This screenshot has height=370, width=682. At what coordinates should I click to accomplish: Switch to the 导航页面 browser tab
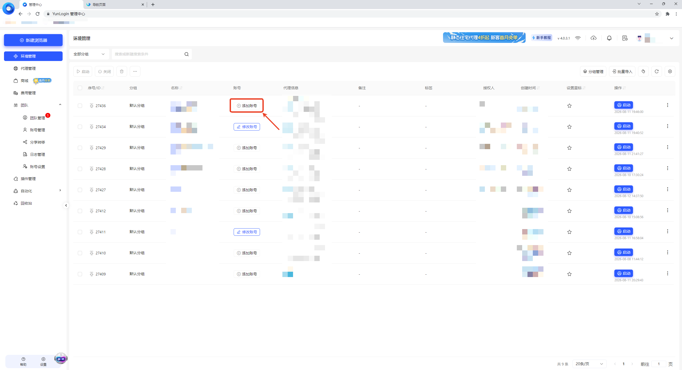[x=115, y=5]
